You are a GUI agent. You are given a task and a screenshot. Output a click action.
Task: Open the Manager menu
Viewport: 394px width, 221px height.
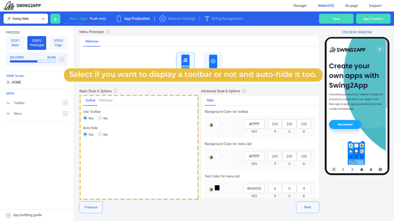click(300, 5)
